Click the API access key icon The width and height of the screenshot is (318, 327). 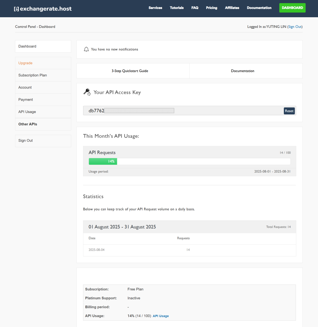pos(87,92)
